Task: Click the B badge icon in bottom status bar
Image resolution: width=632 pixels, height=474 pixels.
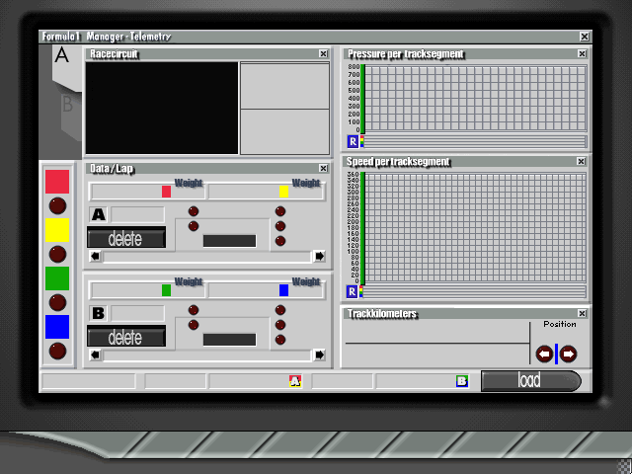Action: pyautogui.click(x=462, y=381)
